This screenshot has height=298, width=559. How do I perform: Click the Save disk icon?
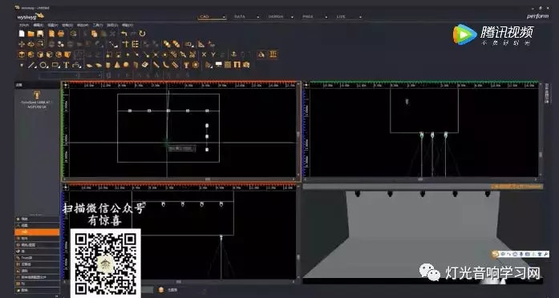coord(40,34)
